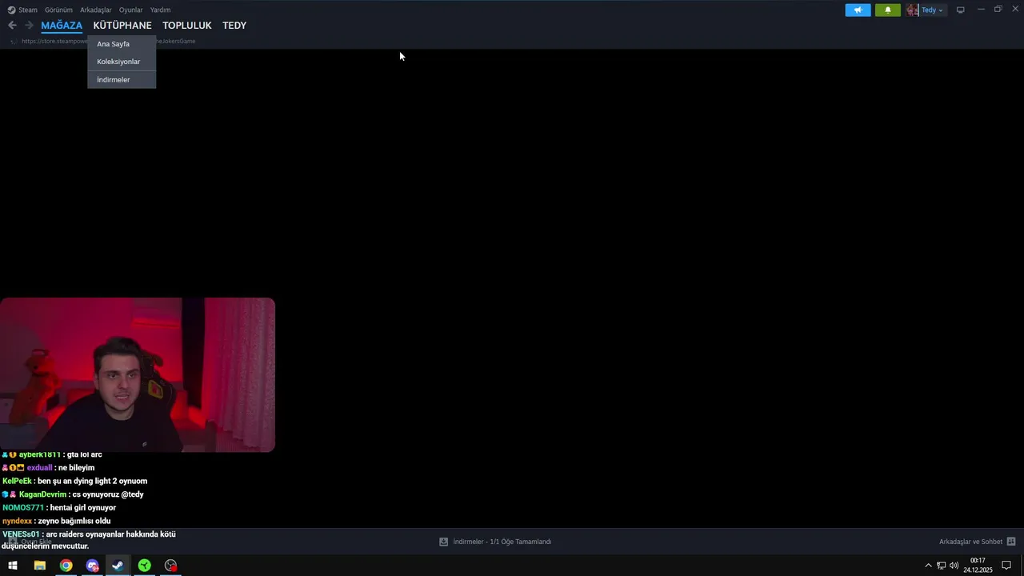Click the chat message by ayberk1811
The image size is (1024, 576).
coord(52,454)
